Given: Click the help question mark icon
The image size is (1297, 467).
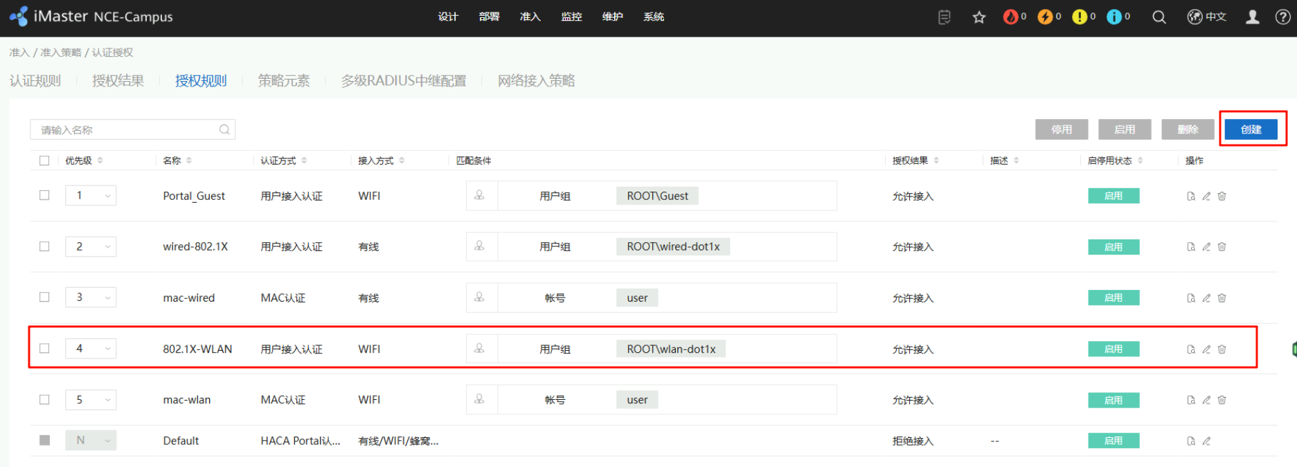Looking at the screenshot, I should click(x=1282, y=17).
